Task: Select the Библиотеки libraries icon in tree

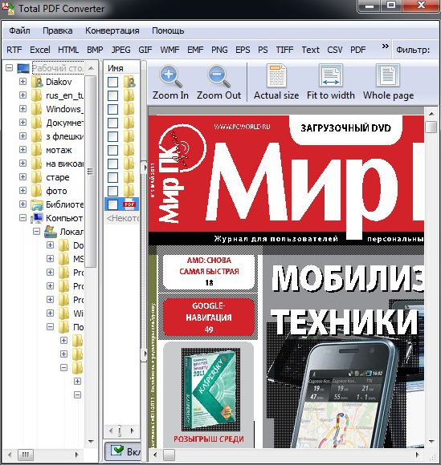Action: pyautogui.click(x=37, y=204)
